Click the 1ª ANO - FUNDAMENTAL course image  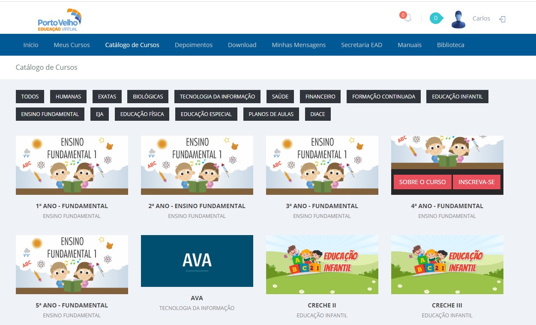(x=72, y=165)
